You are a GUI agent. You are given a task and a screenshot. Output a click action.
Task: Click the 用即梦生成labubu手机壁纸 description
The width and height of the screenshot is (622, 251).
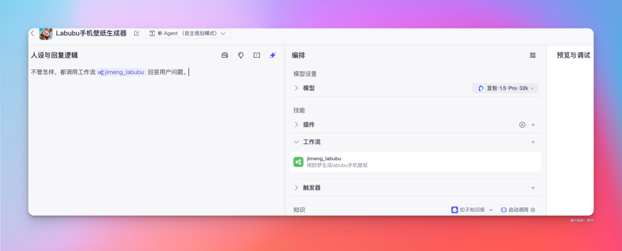337,165
